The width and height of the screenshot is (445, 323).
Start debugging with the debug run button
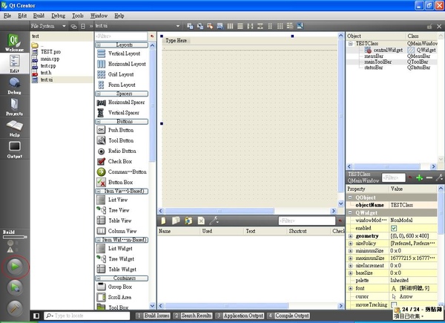[x=15, y=287]
